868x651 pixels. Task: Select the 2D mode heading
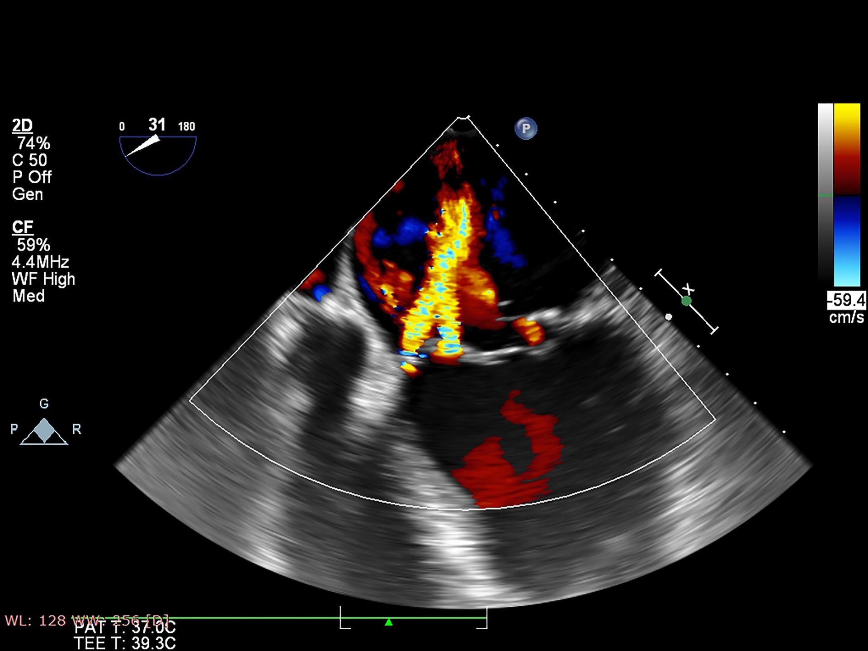(x=22, y=125)
